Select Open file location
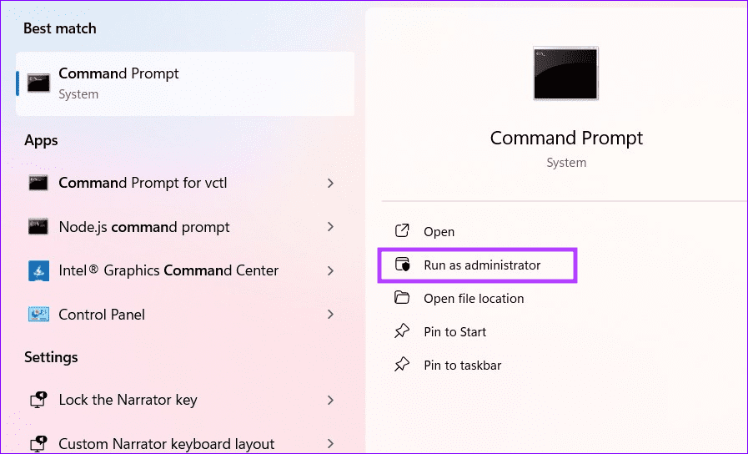Screen dimensions: 748x454 pyautogui.click(x=473, y=299)
